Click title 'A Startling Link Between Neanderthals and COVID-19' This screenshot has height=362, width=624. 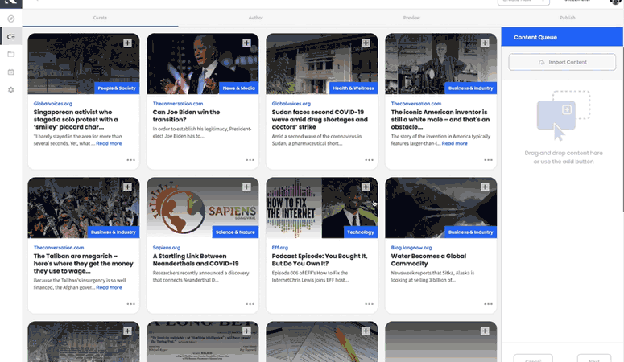(196, 260)
